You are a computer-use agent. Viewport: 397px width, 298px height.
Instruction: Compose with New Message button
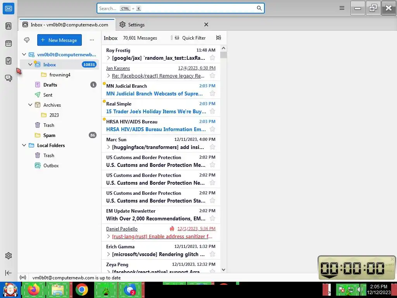coord(59,40)
